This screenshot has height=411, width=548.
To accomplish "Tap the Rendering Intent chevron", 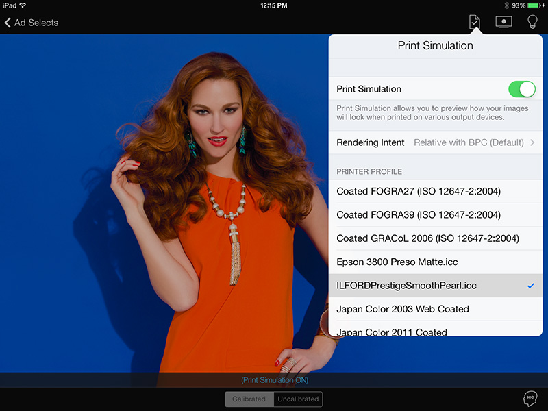I will (532, 142).
